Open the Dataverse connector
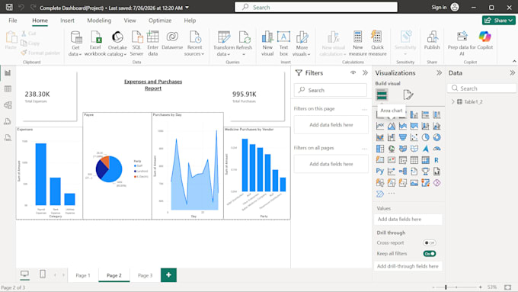The height and width of the screenshot is (292, 518). (x=172, y=40)
